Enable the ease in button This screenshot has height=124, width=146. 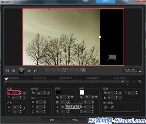click(x=106, y=107)
